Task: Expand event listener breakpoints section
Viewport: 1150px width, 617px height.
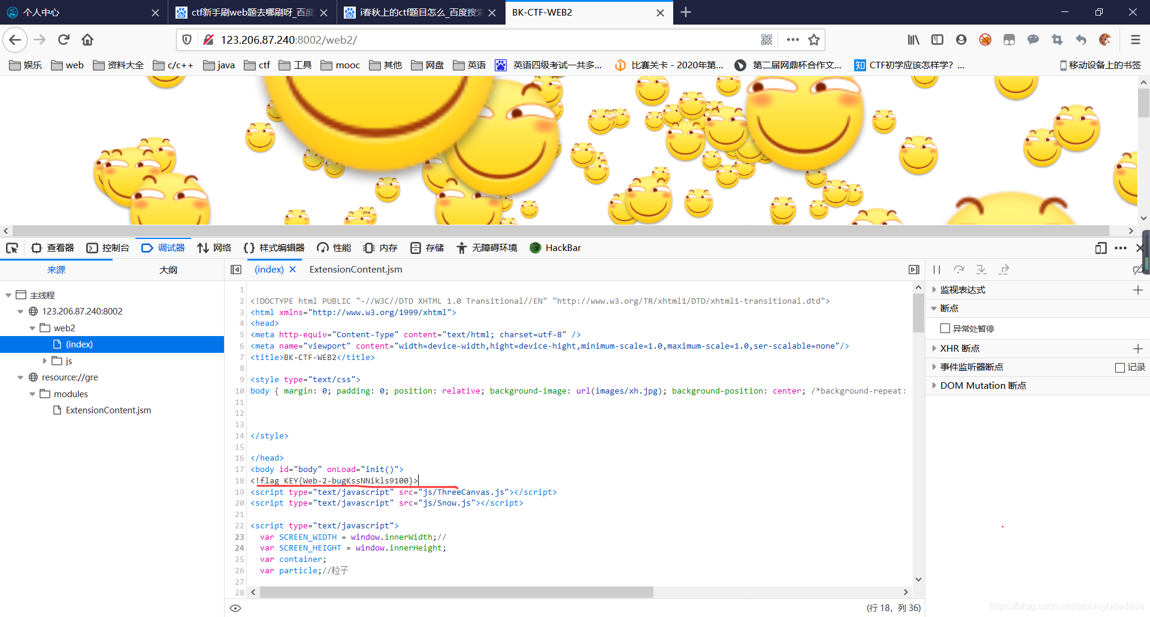Action: click(934, 367)
